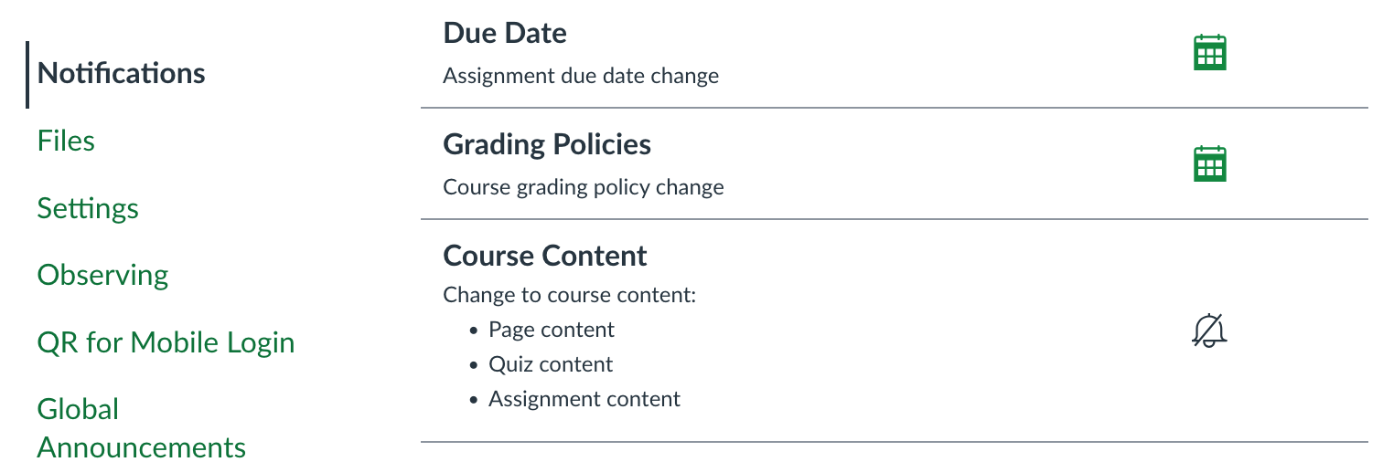The width and height of the screenshot is (1383, 462).
Task: Click the 'Course grading policy change' description
Action: pyautogui.click(x=584, y=187)
